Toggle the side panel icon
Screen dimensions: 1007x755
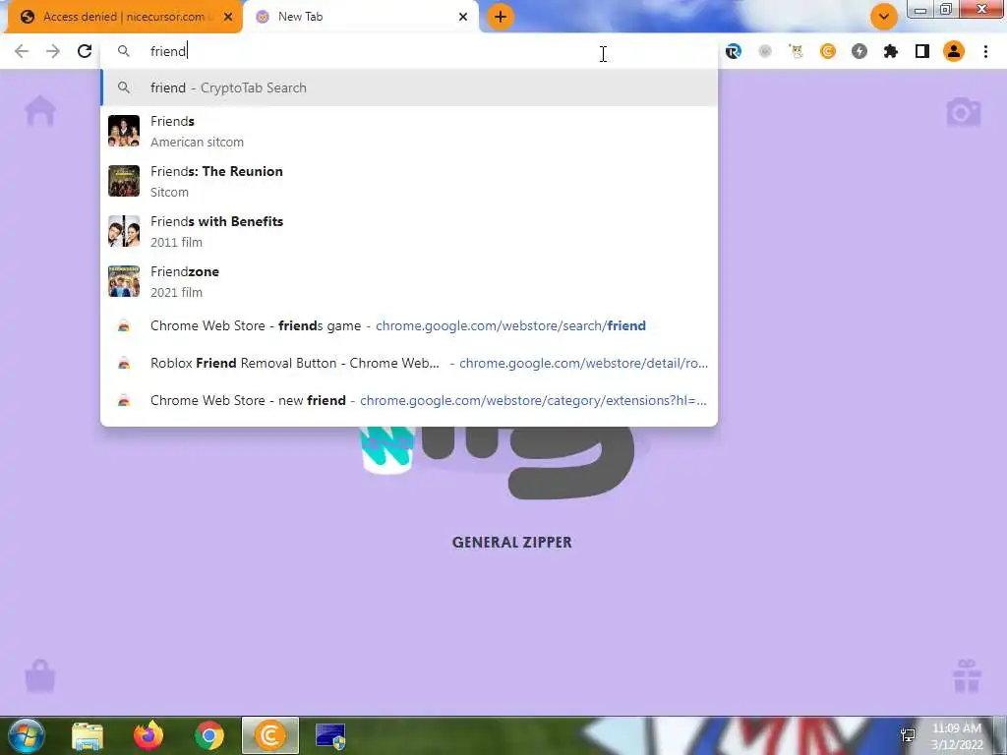pyautogui.click(x=922, y=51)
